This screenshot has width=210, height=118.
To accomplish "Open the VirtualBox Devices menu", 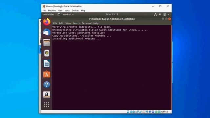I will (x=75, y=10).
